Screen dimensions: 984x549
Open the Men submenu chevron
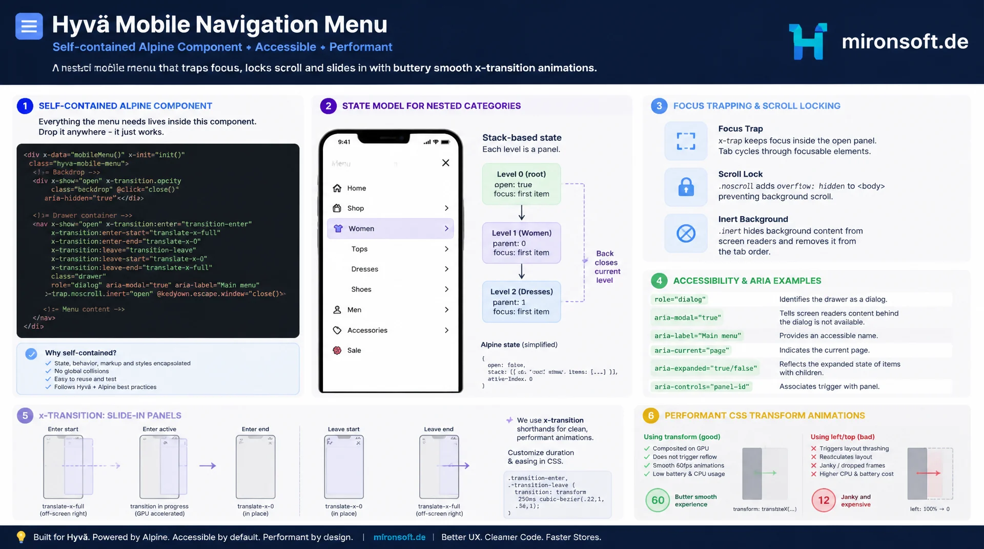pyautogui.click(x=446, y=310)
